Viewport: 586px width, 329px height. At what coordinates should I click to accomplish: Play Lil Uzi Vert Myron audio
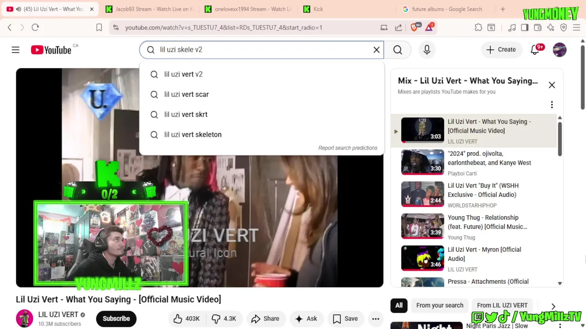click(x=474, y=258)
